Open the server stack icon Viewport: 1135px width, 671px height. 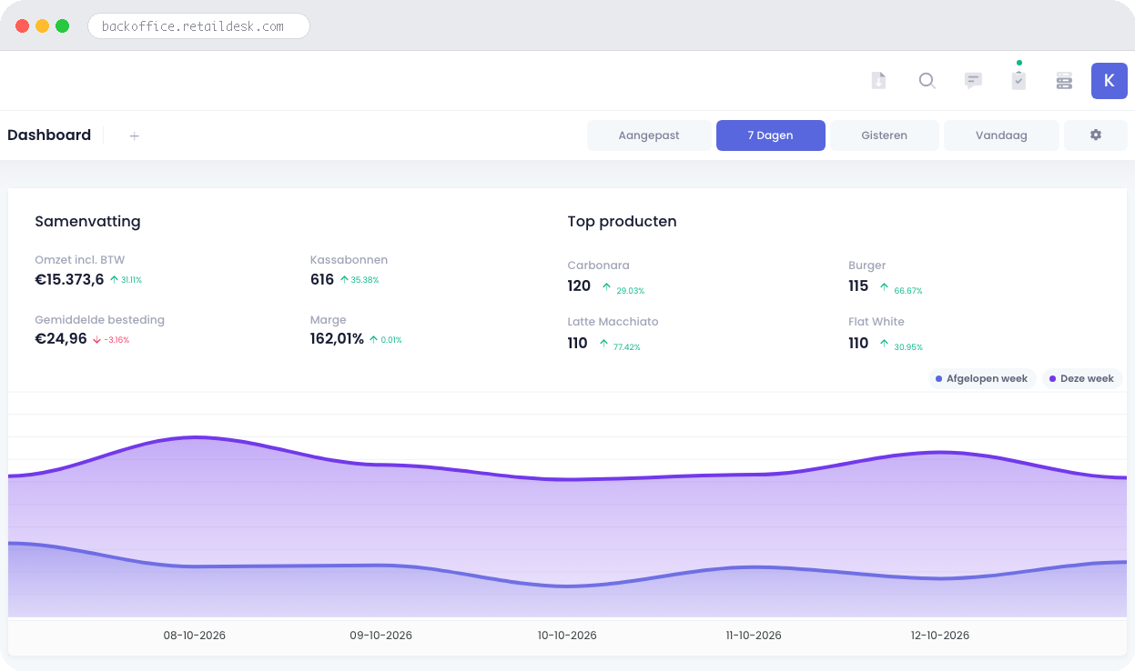click(1064, 81)
